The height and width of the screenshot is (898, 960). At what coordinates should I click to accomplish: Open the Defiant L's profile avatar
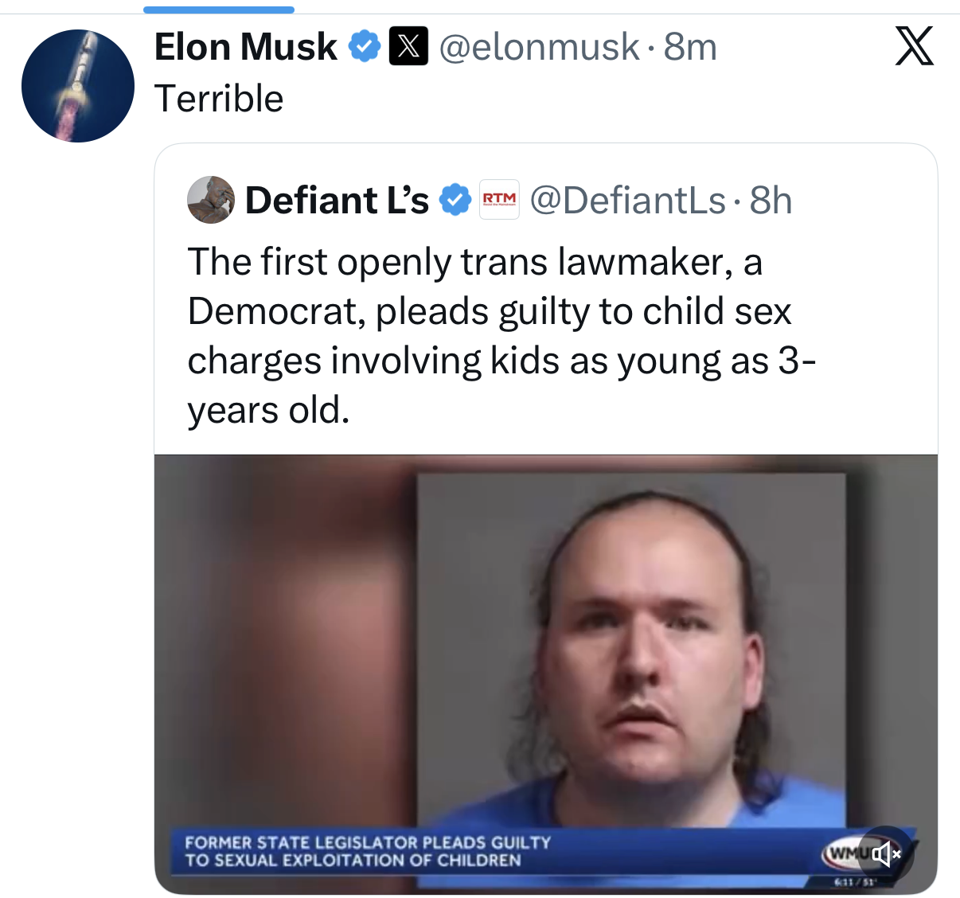point(211,200)
